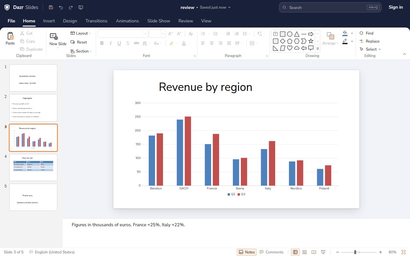Viewport: 410px width, 256px height.
Task: Click the shape fill color swatch
Action: click(345, 33)
